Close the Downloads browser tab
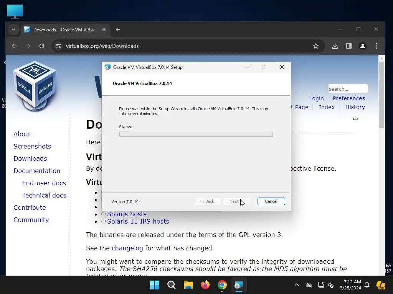The height and width of the screenshot is (294, 393). [x=104, y=29]
